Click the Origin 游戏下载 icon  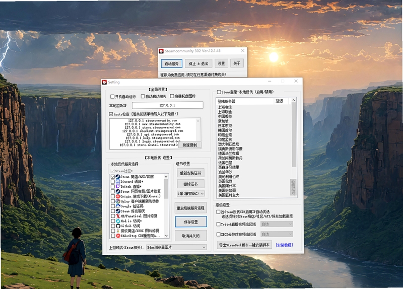click(x=118, y=196)
